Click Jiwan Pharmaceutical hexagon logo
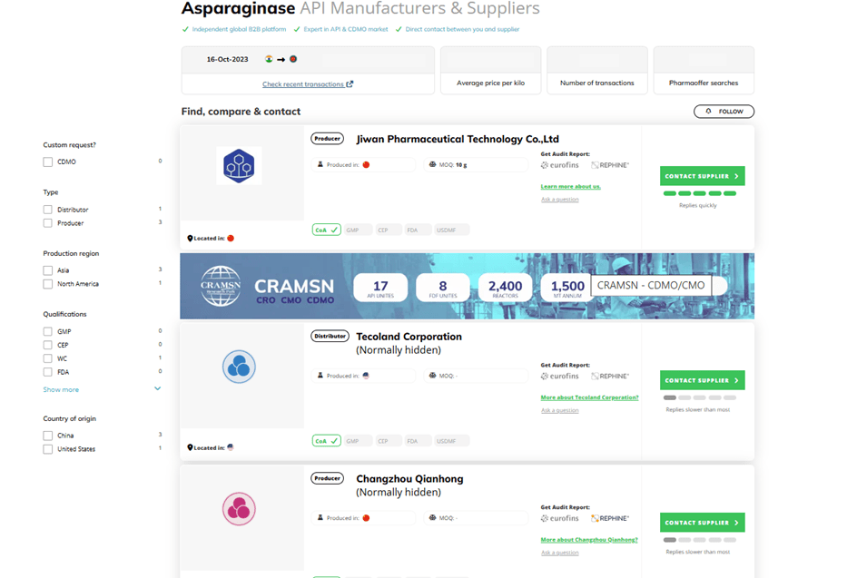The height and width of the screenshot is (578, 857). 239,166
